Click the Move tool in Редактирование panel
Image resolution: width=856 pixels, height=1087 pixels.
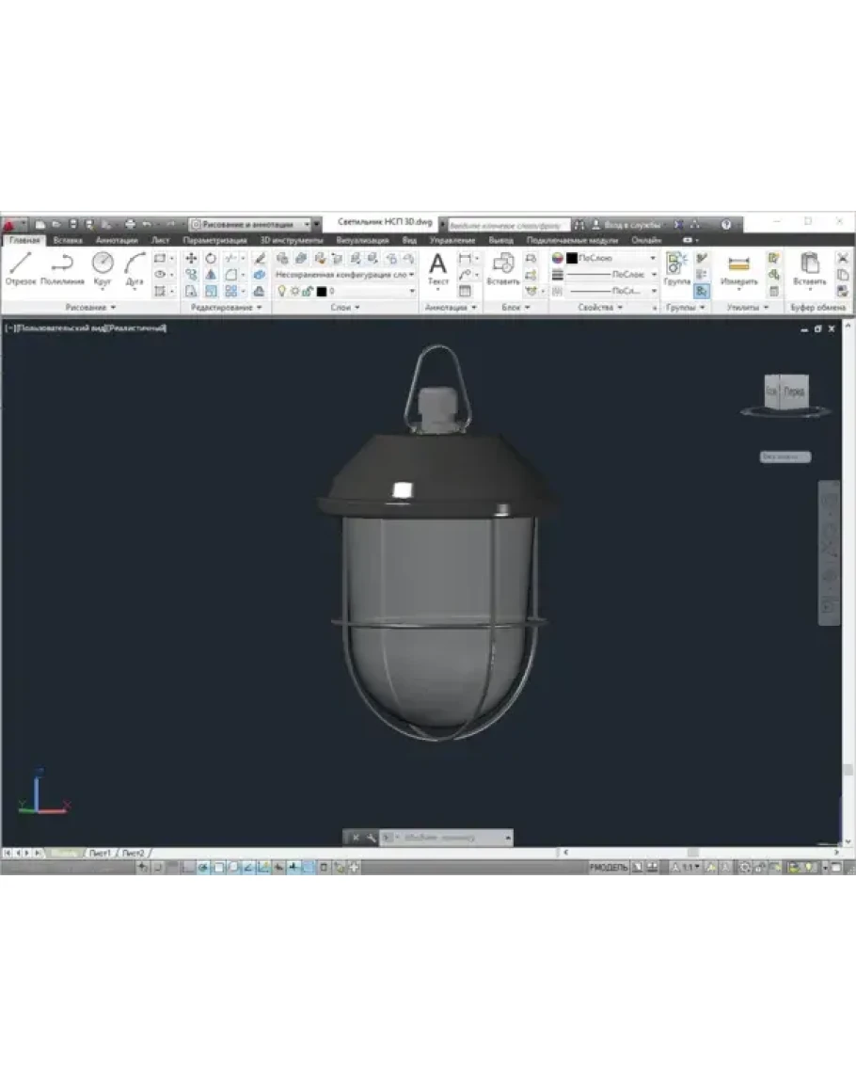[x=191, y=258]
